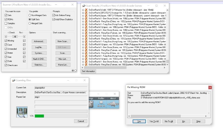This screenshot has width=223, height=140.
Task: Cancel the file scanning
Action: [x=81, y=121]
